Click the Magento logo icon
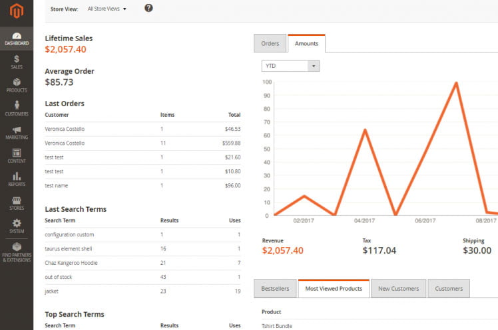The height and width of the screenshot is (330, 498). [17, 11]
